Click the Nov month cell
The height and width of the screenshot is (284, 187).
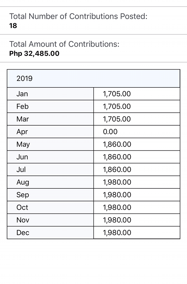tap(50, 220)
